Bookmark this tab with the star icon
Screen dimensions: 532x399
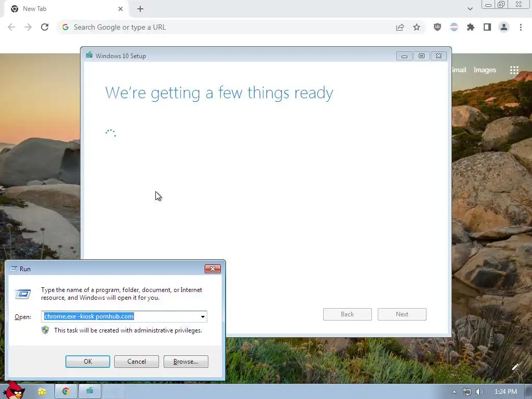(417, 27)
